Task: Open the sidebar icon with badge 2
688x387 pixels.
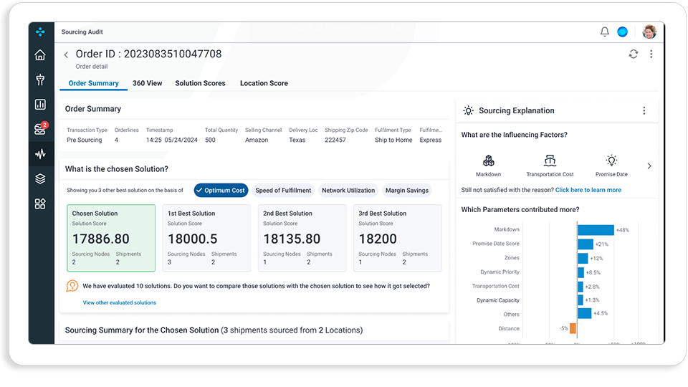Action: point(40,128)
